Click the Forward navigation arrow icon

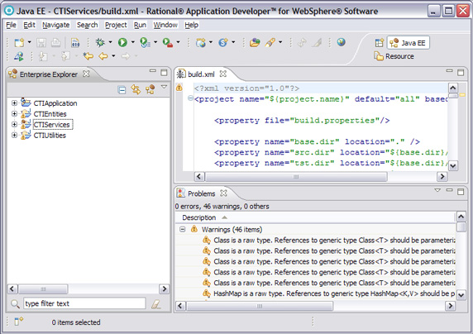click(126, 56)
